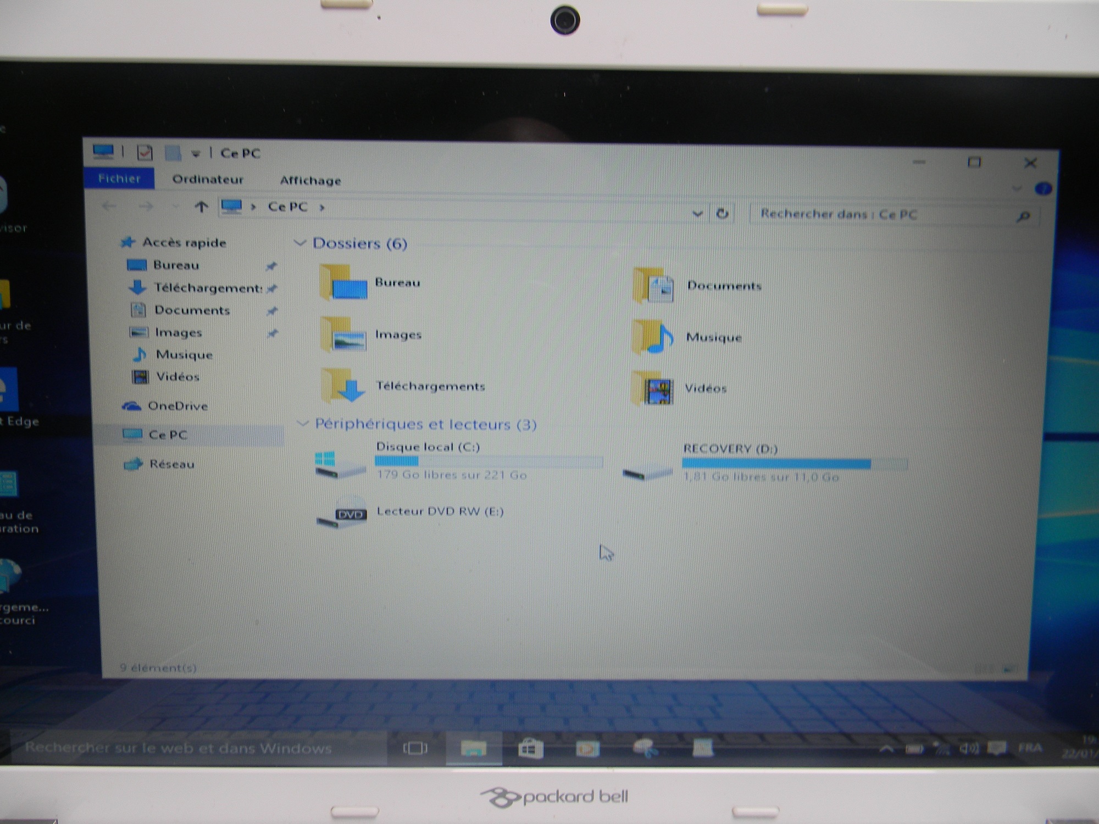Select the Documents folder icon
The width and height of the screenshot is (1099, 824).
[653, 285]
